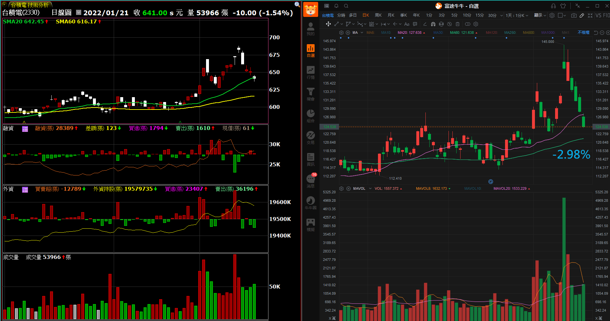This screenshot has height=321, width=610.
Task: Expand the line drawing tool dropdown arrow
Action: [342, 24]
